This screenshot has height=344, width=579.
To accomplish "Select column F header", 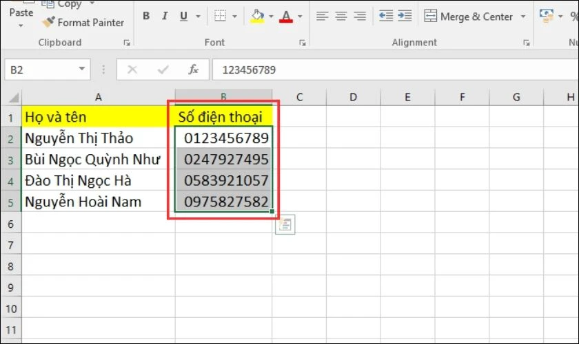I will pyautogui.click(x=462, y=97).
